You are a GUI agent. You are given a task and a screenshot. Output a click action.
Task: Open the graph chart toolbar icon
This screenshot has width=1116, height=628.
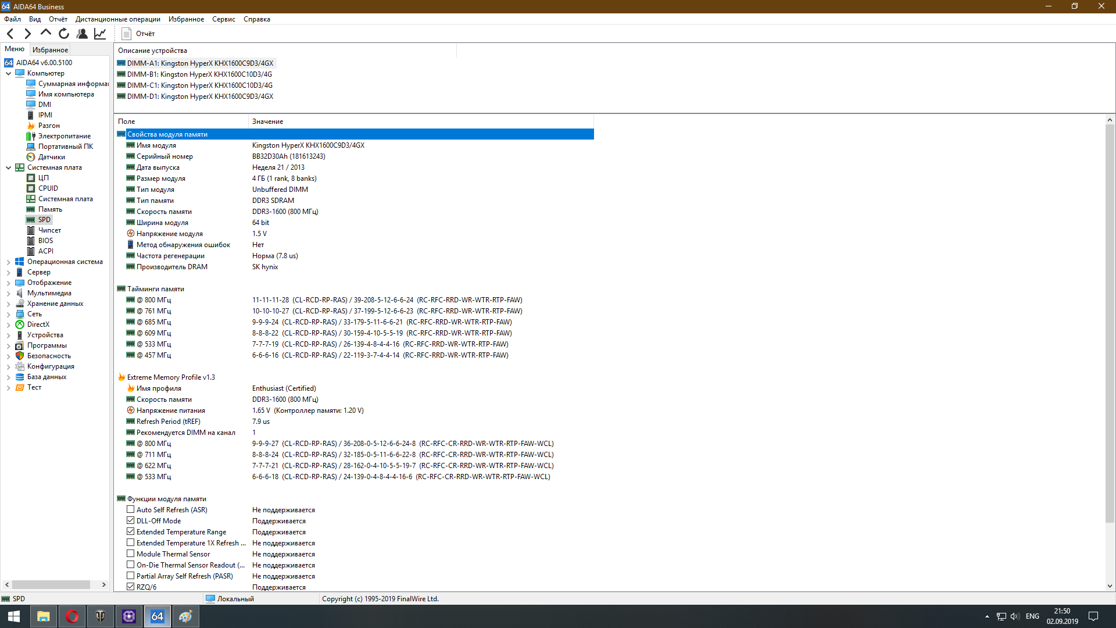point(100,34)
